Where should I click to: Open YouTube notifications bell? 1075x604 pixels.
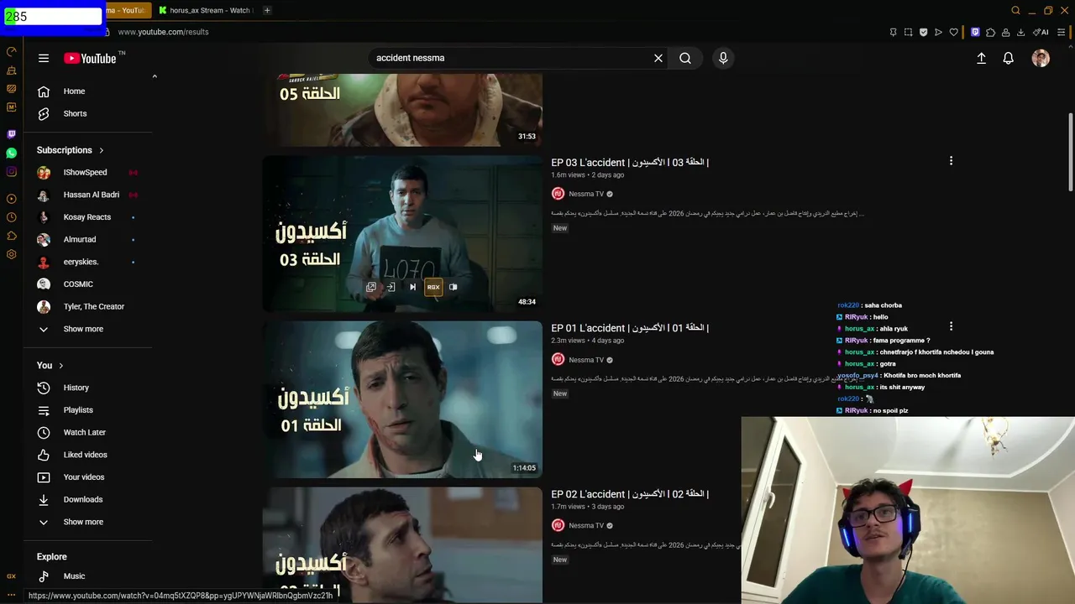click(1008, 58)
